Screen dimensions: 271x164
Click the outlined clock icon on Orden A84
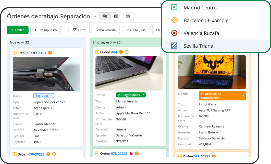(127, 52)
